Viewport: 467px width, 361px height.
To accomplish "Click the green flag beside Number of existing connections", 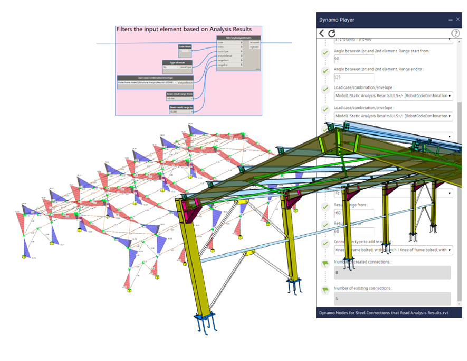I will click(x=325, y=289).
